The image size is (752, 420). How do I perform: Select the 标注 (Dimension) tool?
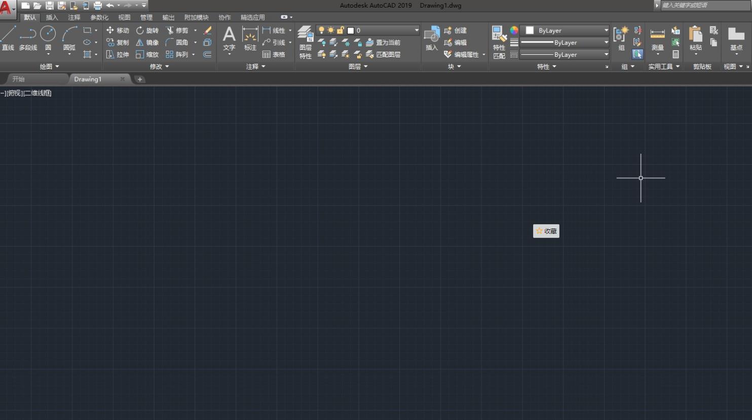pos(250,39)
